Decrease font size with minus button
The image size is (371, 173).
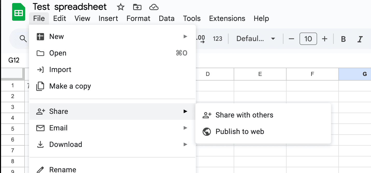pos(291,39)
